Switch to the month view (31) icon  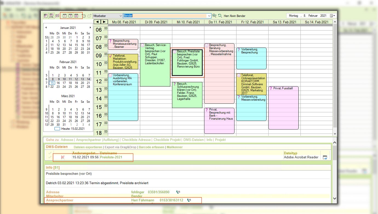pyautogui.click(x=76, y=16)
